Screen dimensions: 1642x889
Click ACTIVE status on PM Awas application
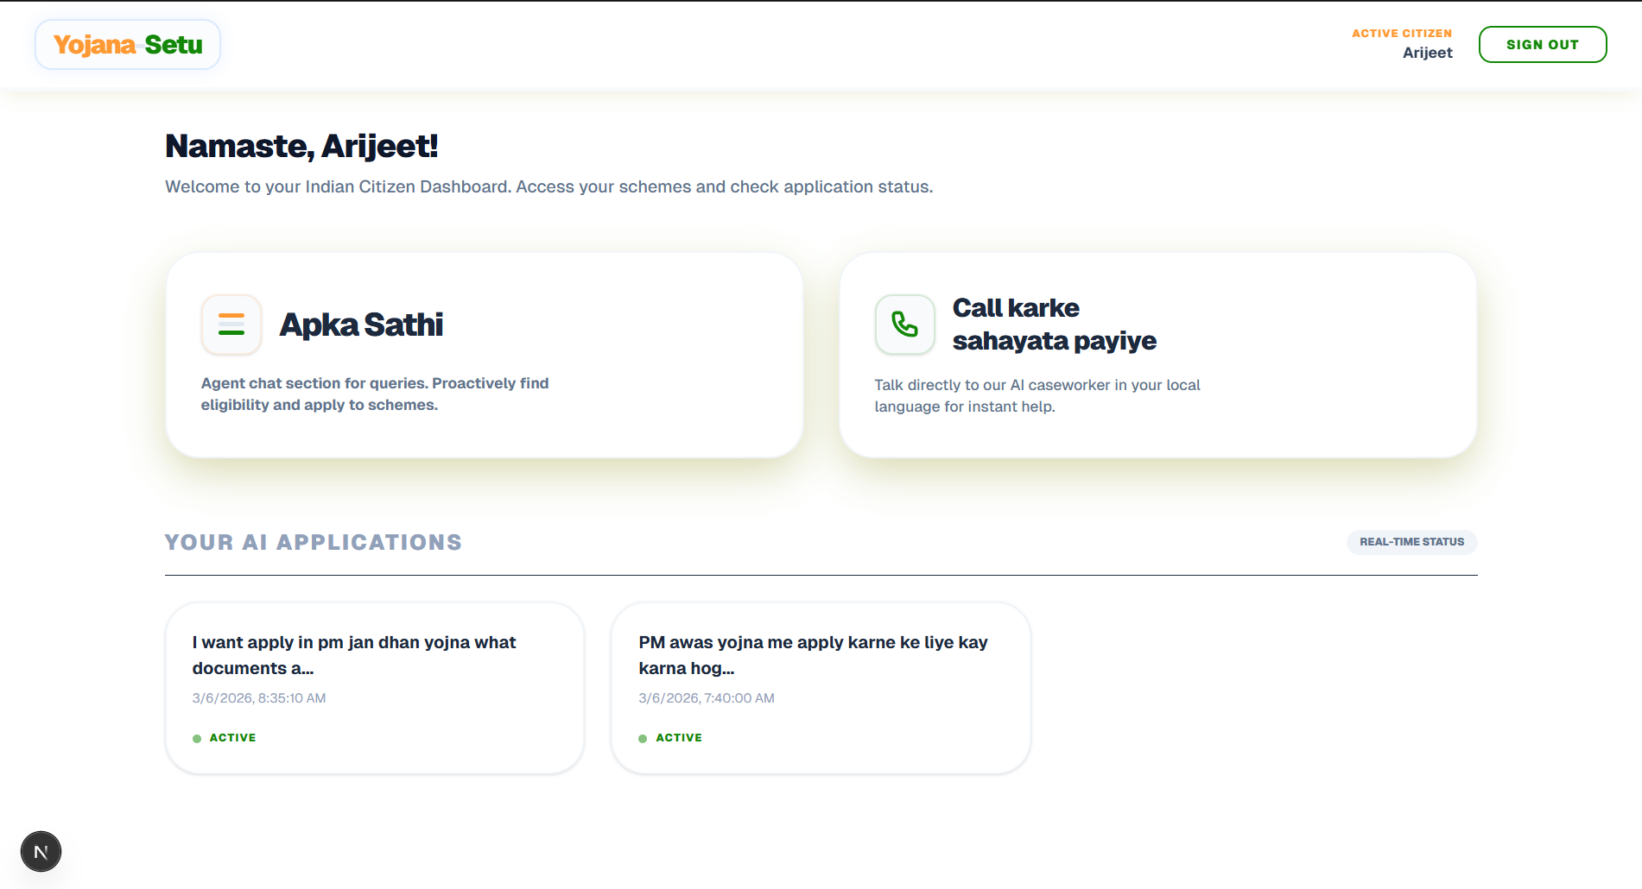(679, 738)
